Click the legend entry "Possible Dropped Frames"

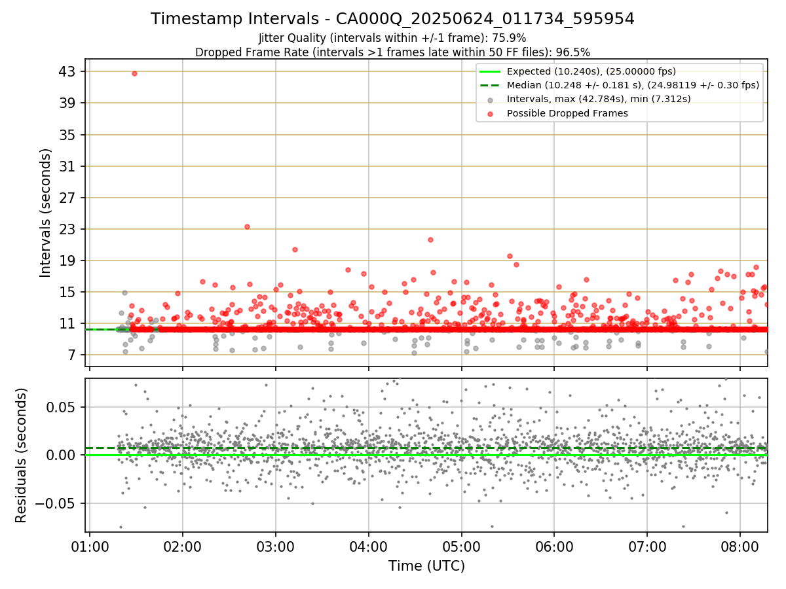(567, 113)
